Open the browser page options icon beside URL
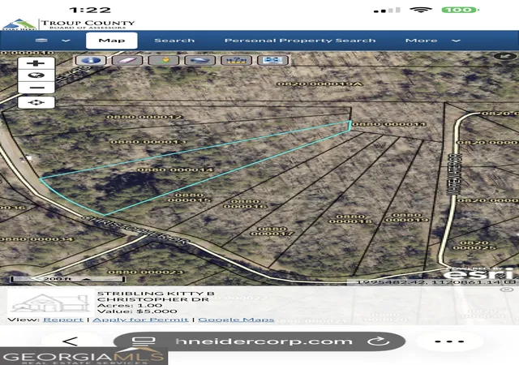 [x=144, y=341]
